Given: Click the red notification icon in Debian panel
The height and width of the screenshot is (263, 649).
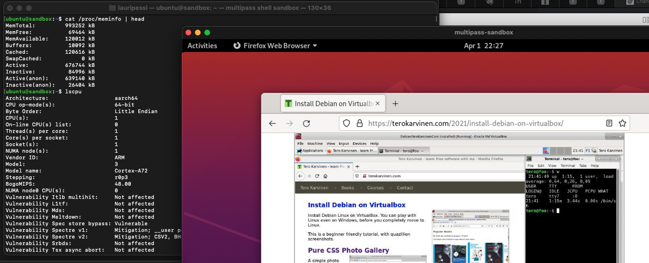Looking at the screenshot, I should (546, 151).
